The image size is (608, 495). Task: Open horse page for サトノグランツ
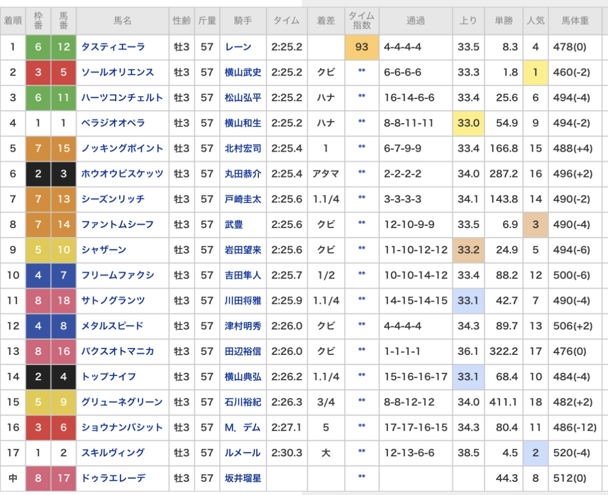[x=113, y=301]
